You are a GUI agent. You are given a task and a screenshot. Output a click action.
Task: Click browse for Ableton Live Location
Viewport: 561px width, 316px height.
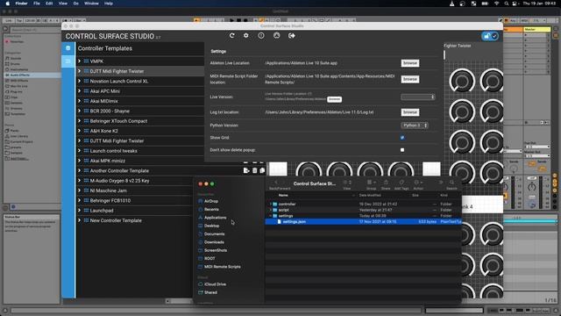[x=410, y=63]
